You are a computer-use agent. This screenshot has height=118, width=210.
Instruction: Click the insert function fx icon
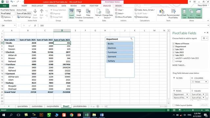[x=35, y=26]
